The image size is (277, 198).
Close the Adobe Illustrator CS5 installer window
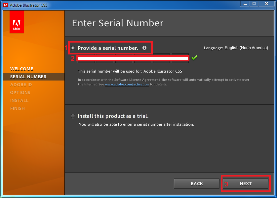(266, 4)
